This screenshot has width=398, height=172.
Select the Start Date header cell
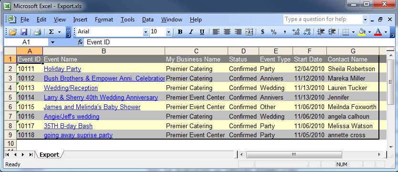310,59
